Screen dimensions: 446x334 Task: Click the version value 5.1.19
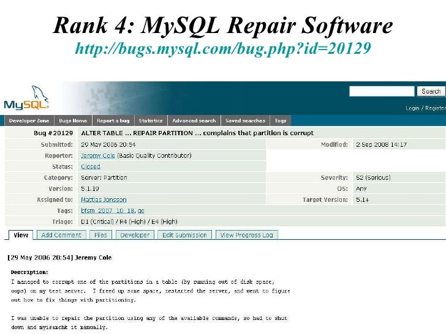90,188
